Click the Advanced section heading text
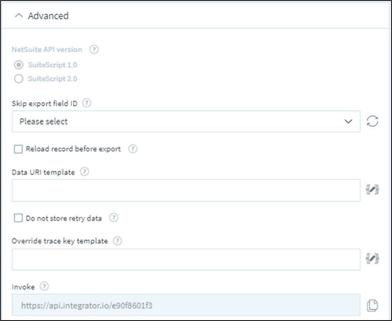 point(48,16)
